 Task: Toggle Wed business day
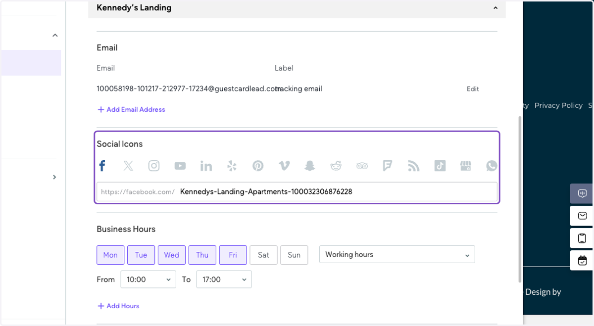tap(172, 255)
